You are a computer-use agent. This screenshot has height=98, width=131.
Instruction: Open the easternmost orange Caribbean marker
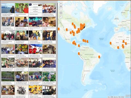87,42
